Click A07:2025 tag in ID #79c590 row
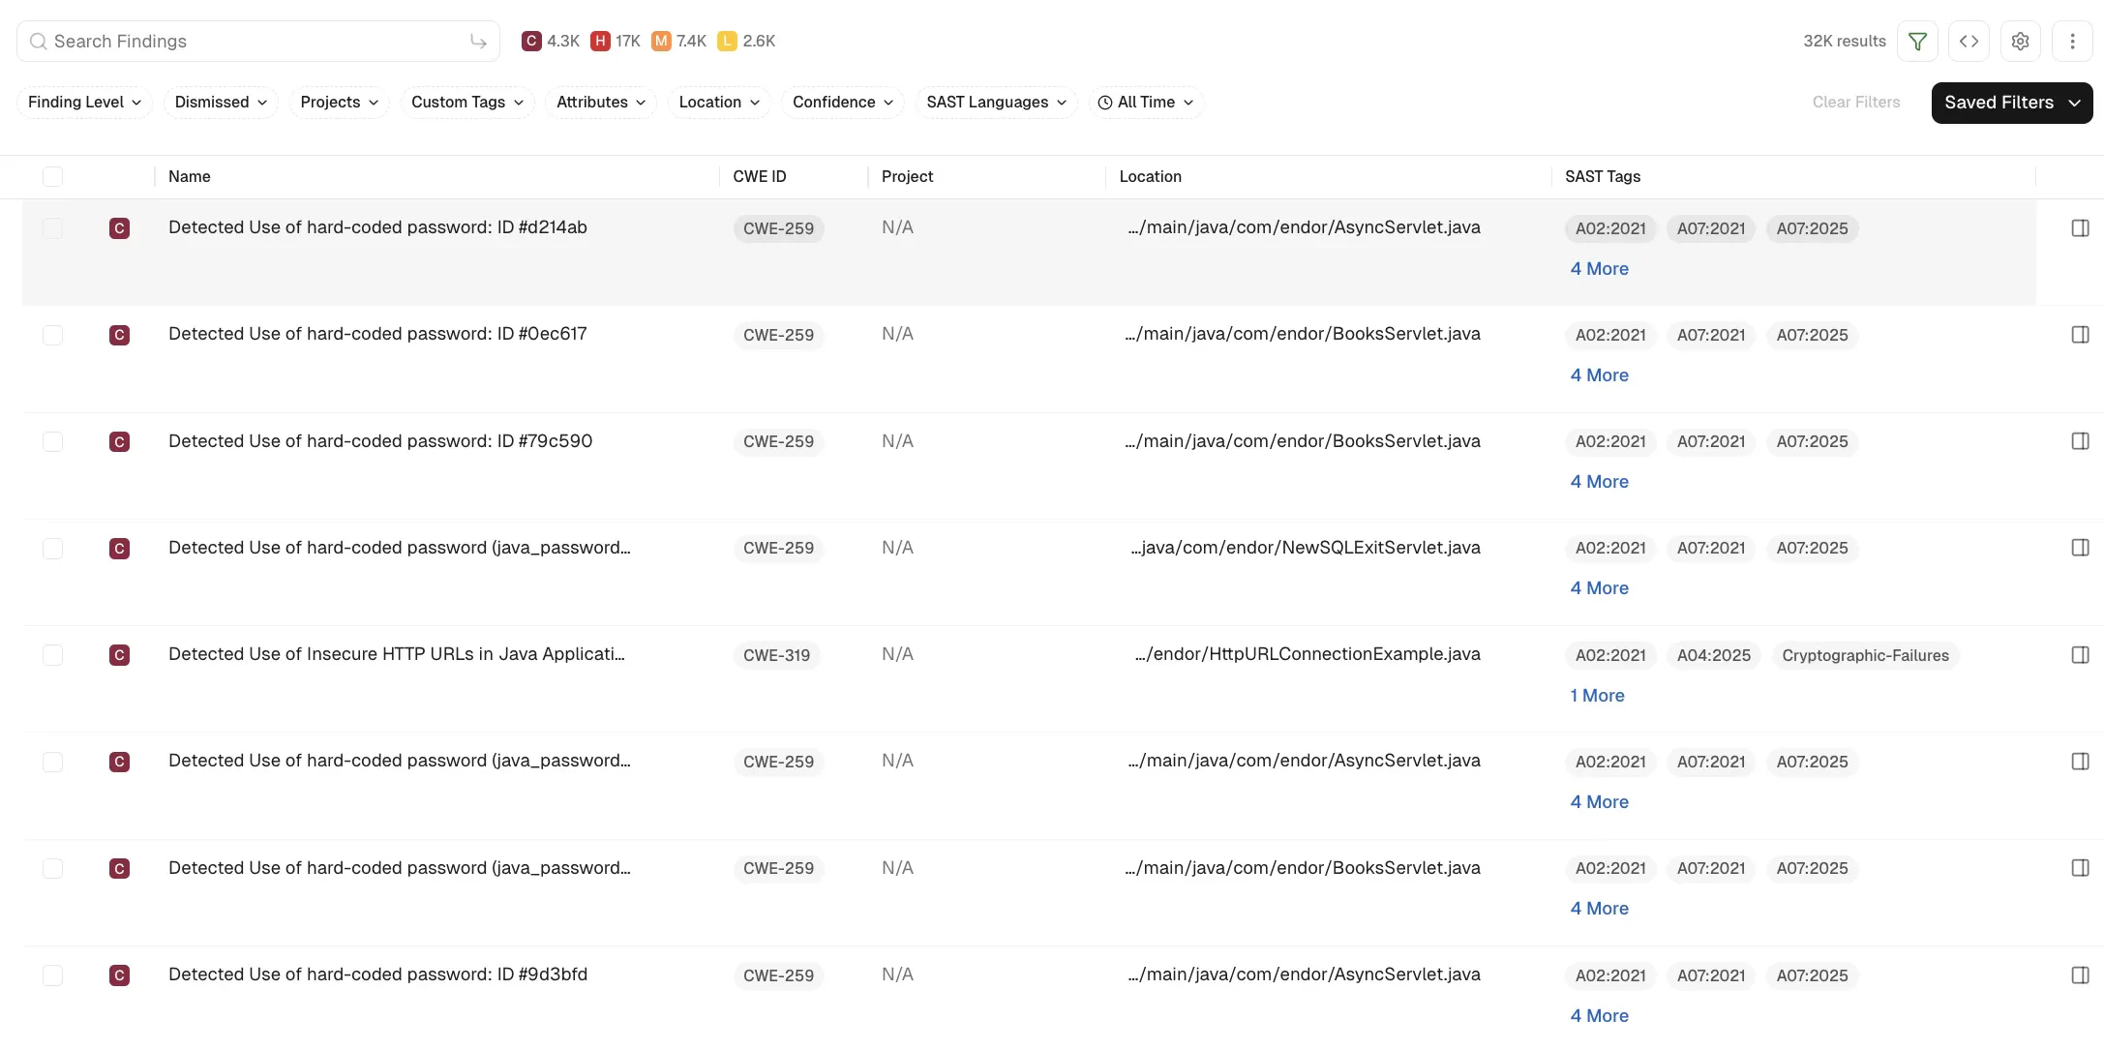Screen dimensions: 2104x1049 pyautogui.click(x=1812, y=441)
